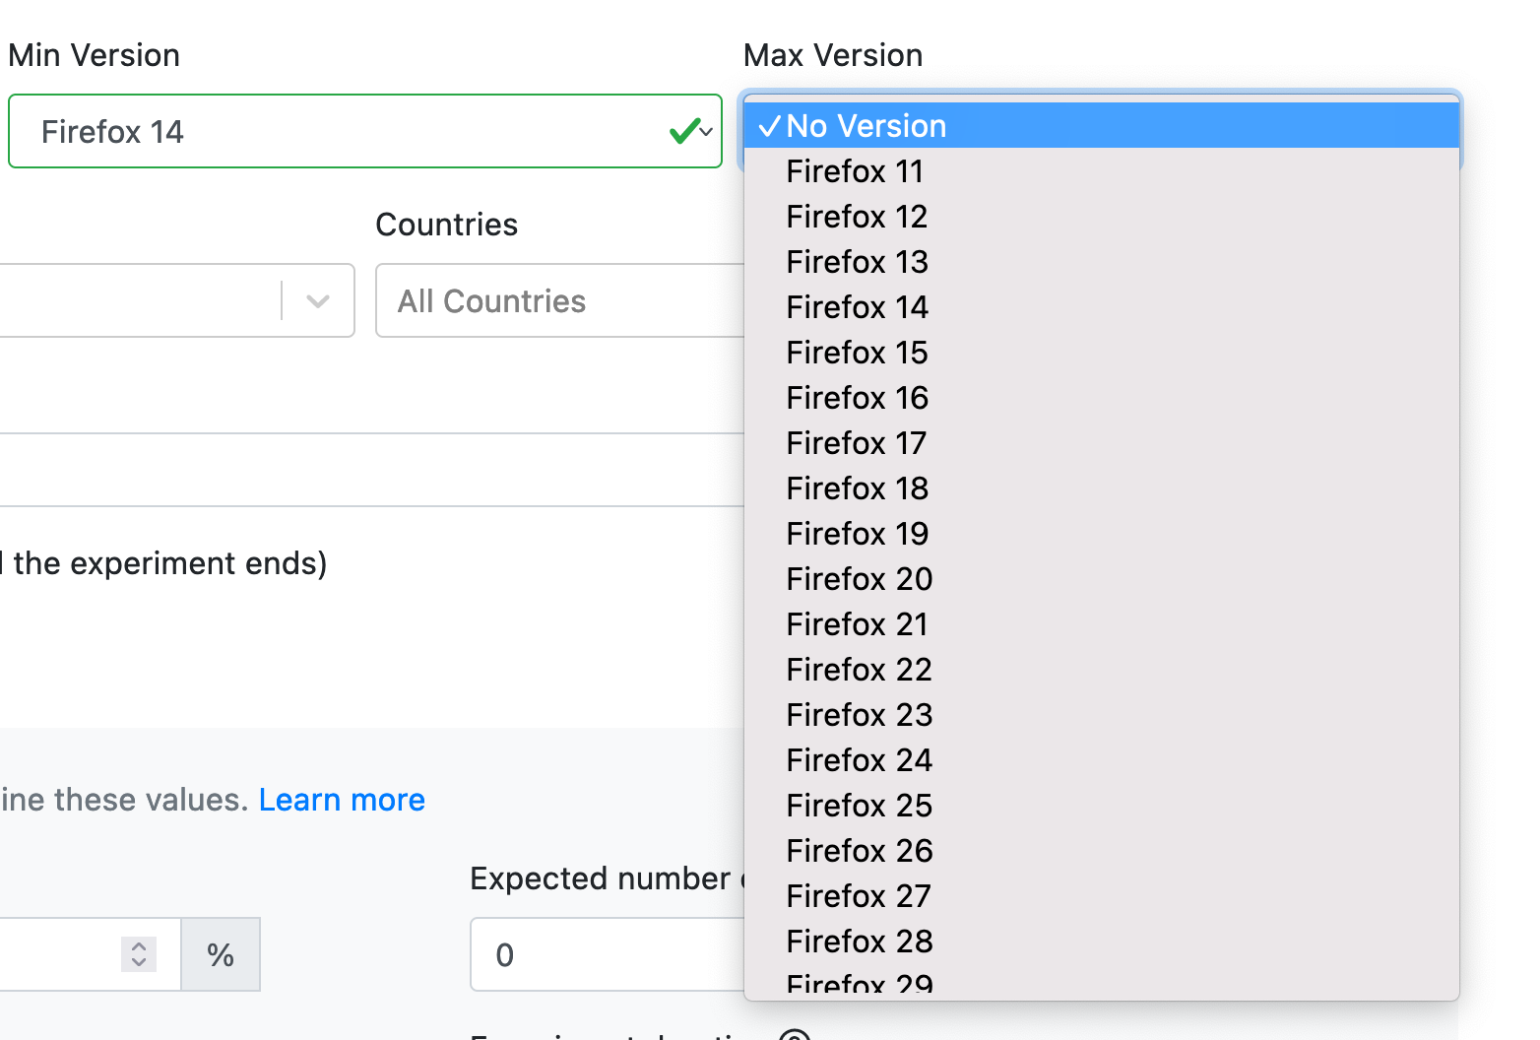Open the Learn more link
The height and width of the screenshot is (1040, 1540).
pyautogui.click(x=342, y=800)
